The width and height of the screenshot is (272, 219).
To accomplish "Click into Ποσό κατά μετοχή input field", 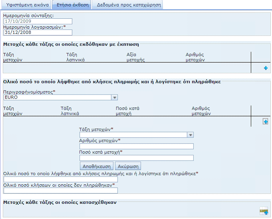I will (136, 158).
